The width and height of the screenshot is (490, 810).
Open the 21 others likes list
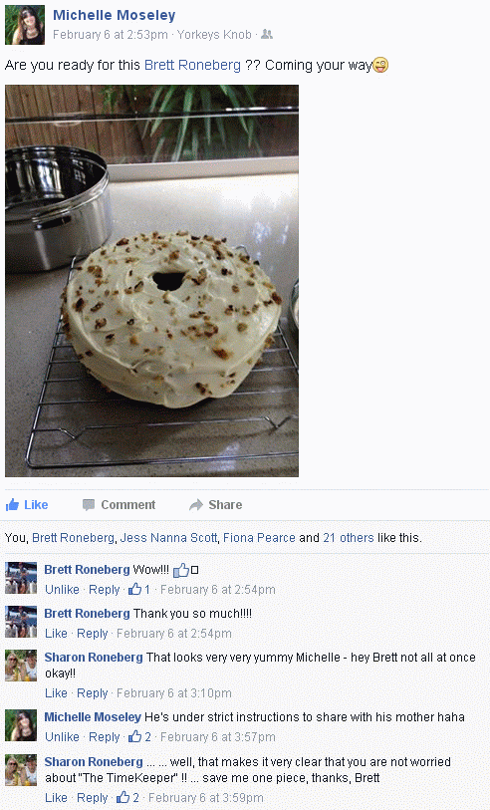[x=348, y=538]
